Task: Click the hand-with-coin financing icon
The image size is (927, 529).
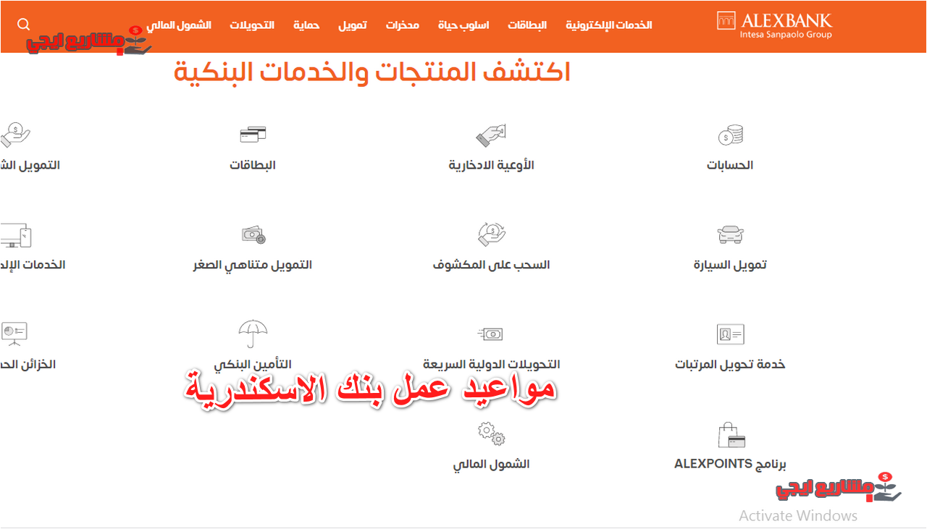Action: (15, 135)
